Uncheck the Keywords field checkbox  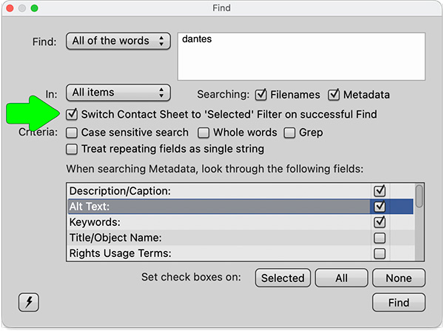click(380, 222)
